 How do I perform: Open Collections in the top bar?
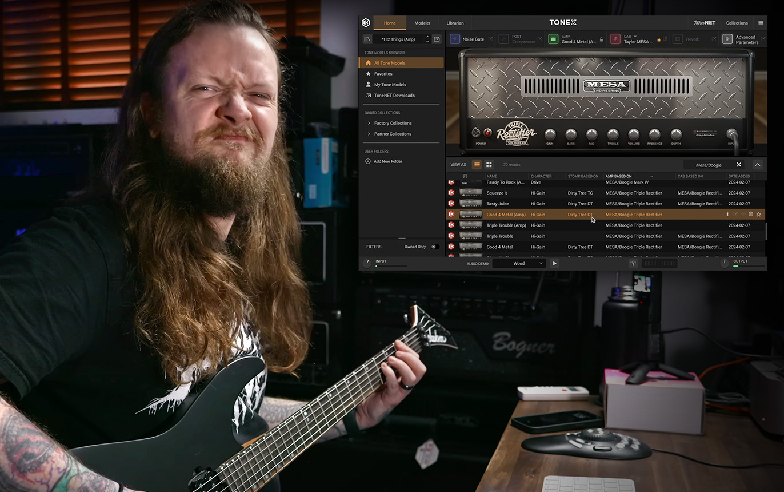click(737, 23)
